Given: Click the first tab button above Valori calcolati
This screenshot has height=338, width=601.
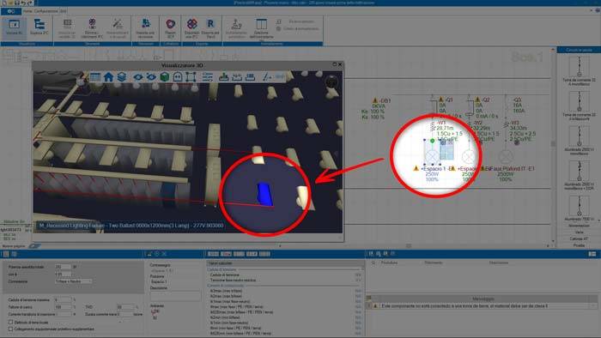Looking at the screenshot, I should [x=213, y=254].
